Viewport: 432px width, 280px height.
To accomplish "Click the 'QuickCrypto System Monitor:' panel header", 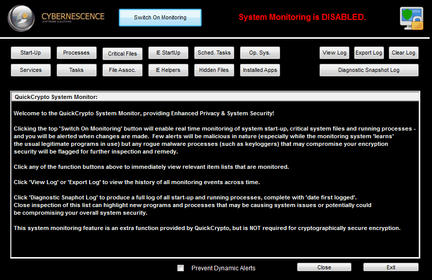I will (215, 97).
